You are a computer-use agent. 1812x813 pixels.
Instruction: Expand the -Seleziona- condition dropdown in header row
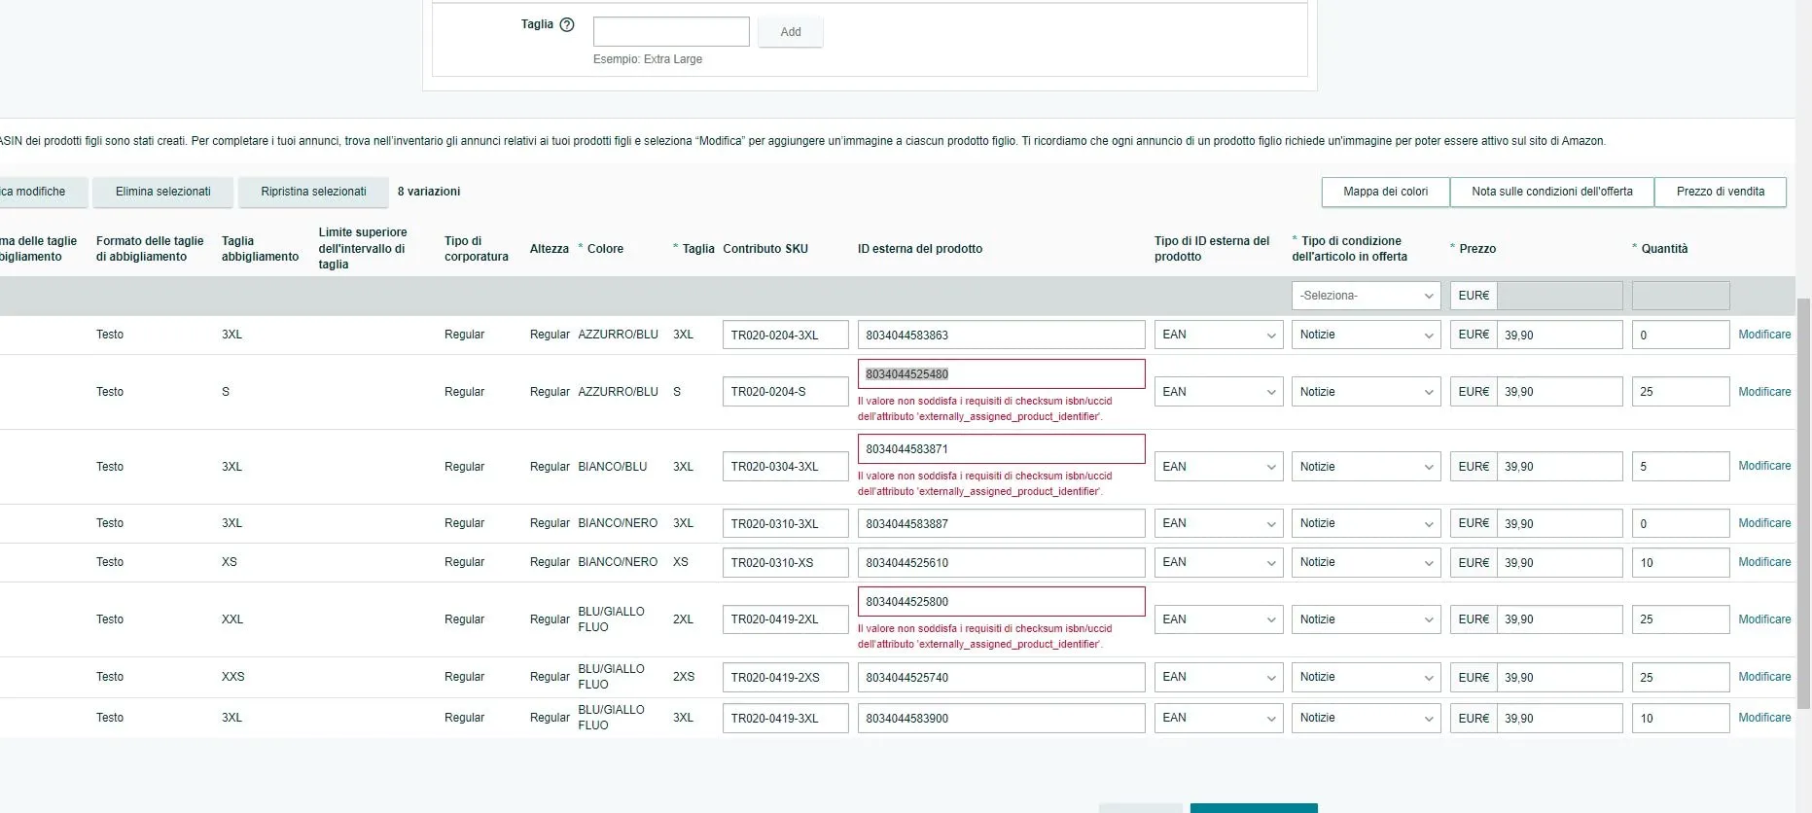pyautogui.click(x=1367, y=296)
